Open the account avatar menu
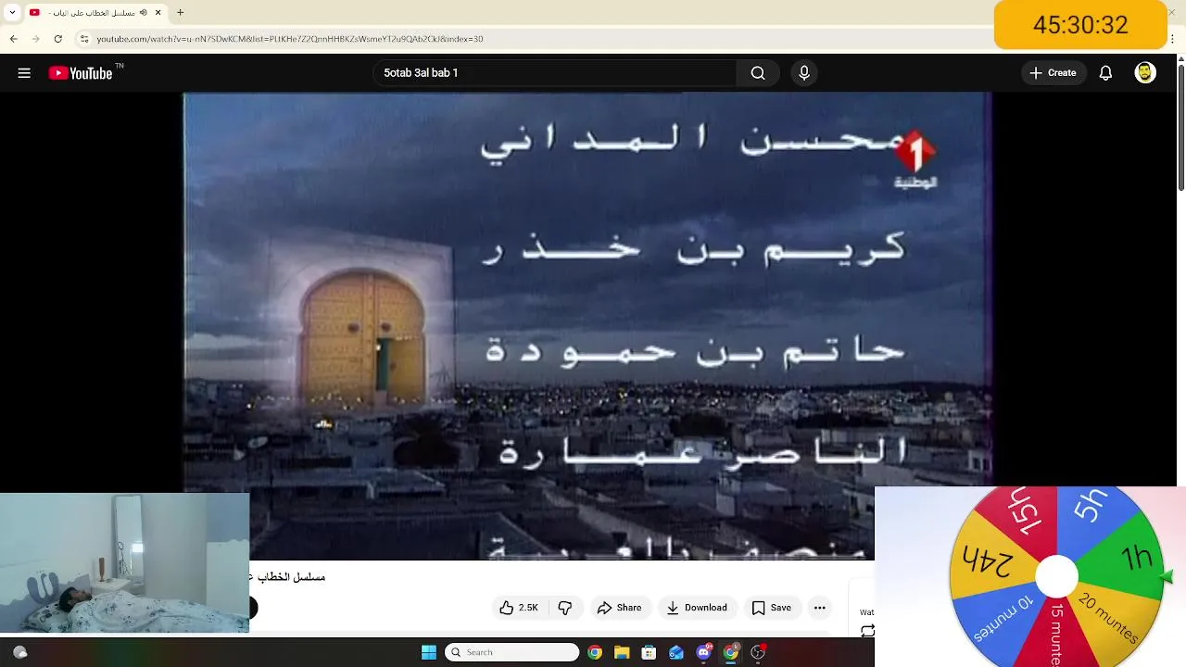Screen dimensions: 1186x667 1145,73
